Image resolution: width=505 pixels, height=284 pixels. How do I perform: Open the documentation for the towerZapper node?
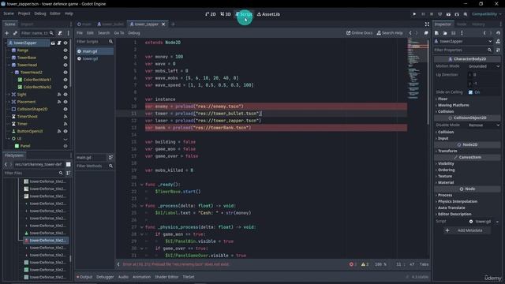pyautogui.click(x=498, y=41)
